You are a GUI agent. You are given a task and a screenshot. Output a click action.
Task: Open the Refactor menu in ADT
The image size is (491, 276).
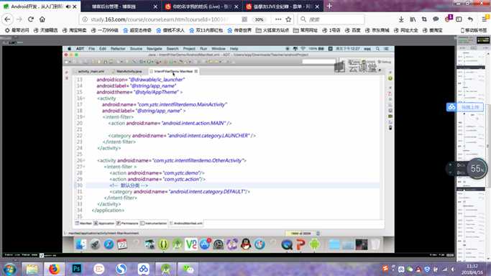[x=118, y=49]
